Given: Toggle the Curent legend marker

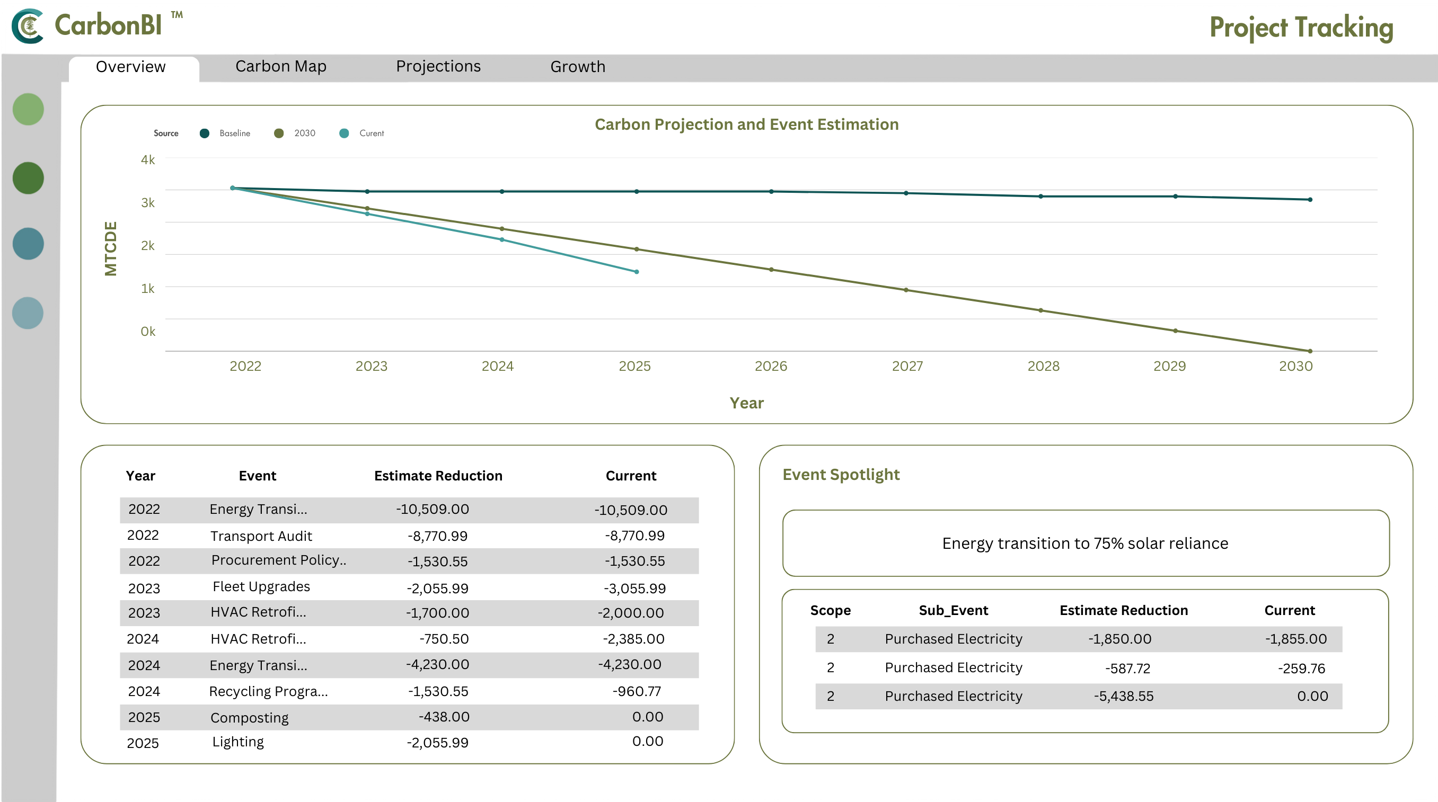Looking at the screenshot, I should pyautogui.click(x=344, y=133).
